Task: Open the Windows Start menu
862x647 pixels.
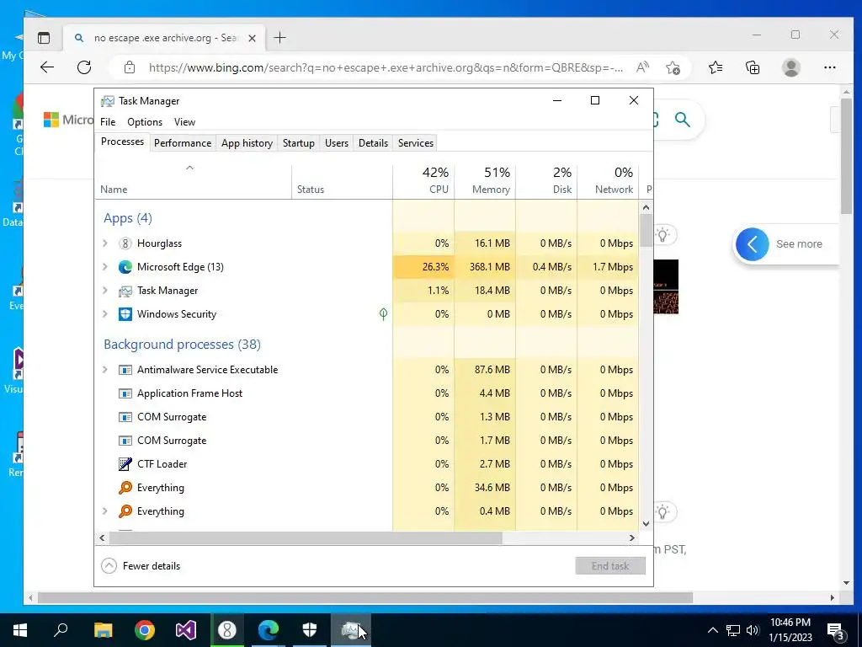Action: click(20, 630)
